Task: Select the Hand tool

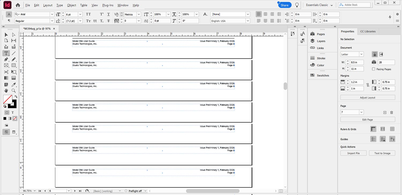Action: click(6, 91)
